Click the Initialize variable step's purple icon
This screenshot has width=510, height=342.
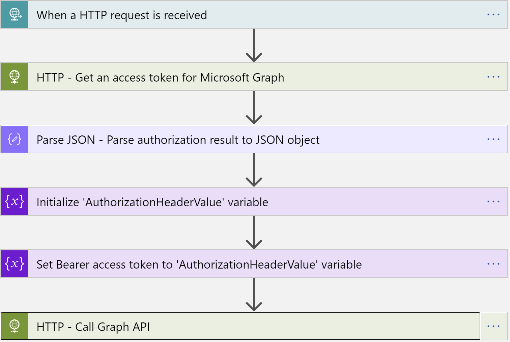point(15,201)
